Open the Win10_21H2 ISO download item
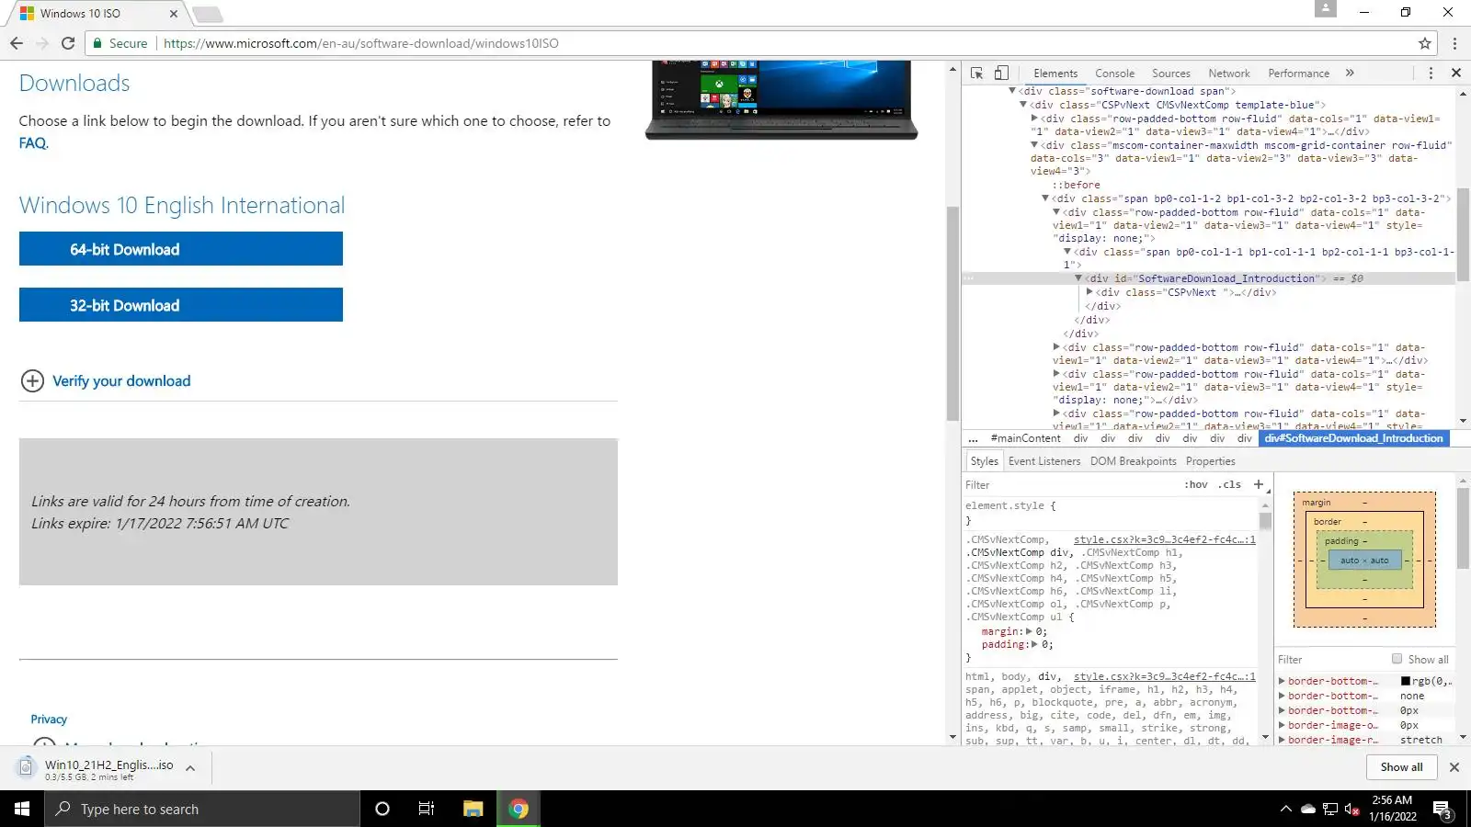The image size is (1471, 827). pos(97,768)
